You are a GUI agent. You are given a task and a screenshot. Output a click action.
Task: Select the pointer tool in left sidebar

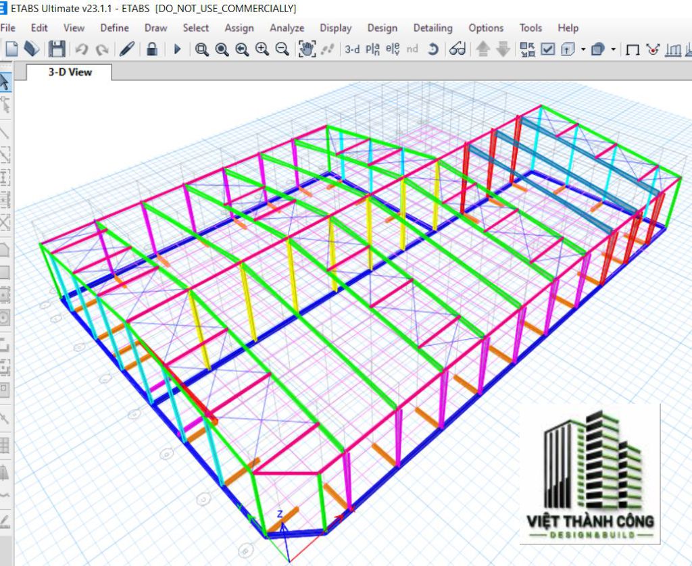5,82
